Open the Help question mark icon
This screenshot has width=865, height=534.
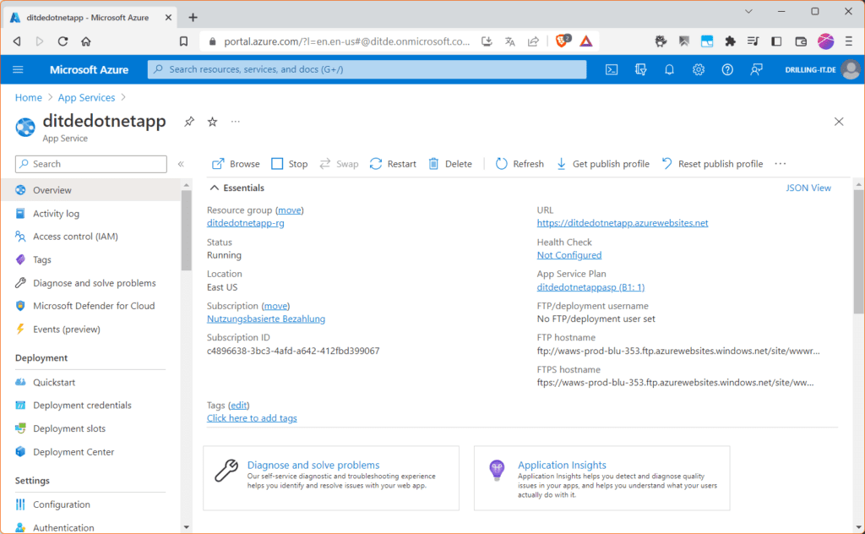pos(727,69)
